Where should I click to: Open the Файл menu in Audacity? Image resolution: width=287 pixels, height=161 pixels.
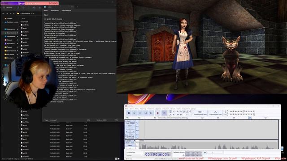(x=126, y=109)
